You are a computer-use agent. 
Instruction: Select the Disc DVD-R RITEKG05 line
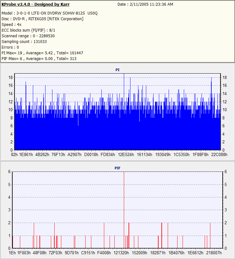pyautogui.click(x=42, y=19)
